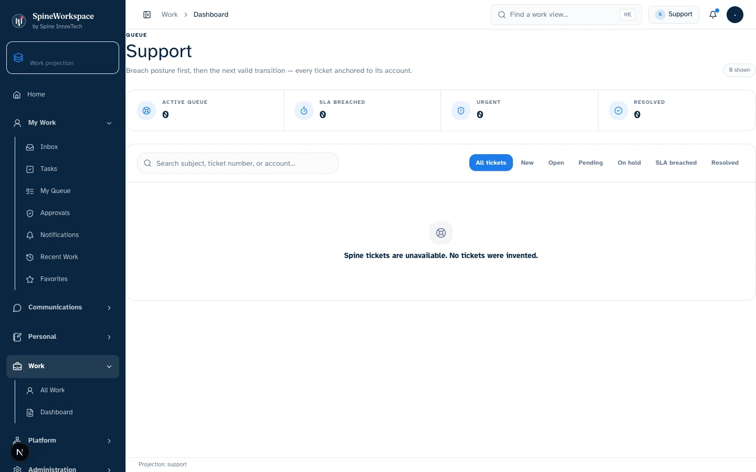This screenshot has height=472, width=756.
Task: Collapse the Work section chevron
Action: point(109,367)
